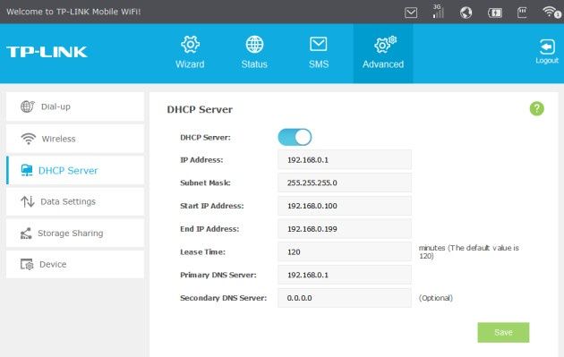
Task: Edit the Subnet Mask field
Action: click(x=345, y=183)
